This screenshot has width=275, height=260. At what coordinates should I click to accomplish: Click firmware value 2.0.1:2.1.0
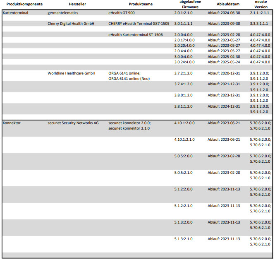pyautogui.click(x=183, y=13)
